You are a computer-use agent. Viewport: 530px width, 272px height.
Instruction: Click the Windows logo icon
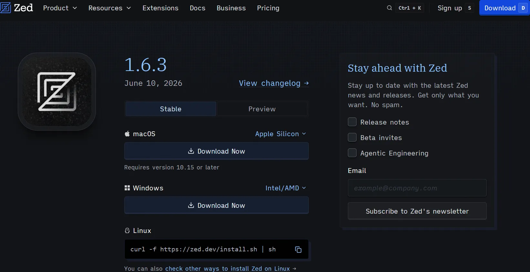tap(127, 188)
